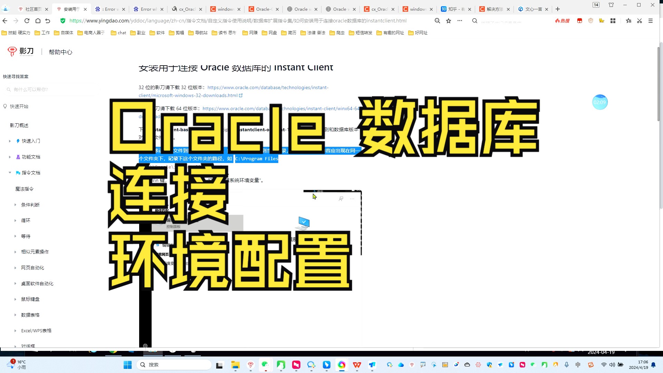Go back to the previous page
The image size is (663, 373).
point(5,21)
